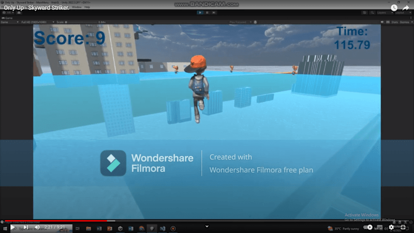Open the Play Focused dropdown
This screenshot has width=414, height=233.
pos(240,22)
